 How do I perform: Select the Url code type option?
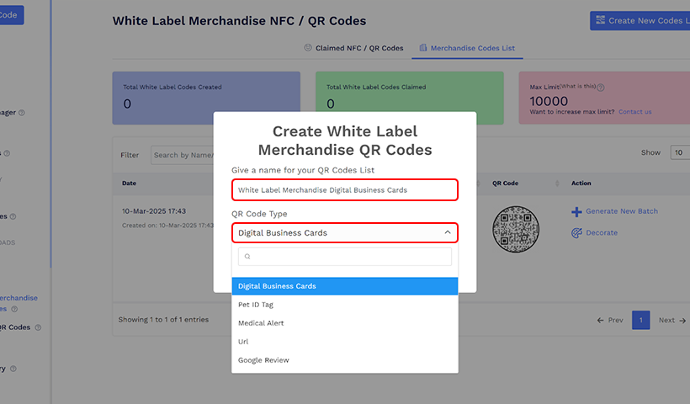[x=243, y=342]
